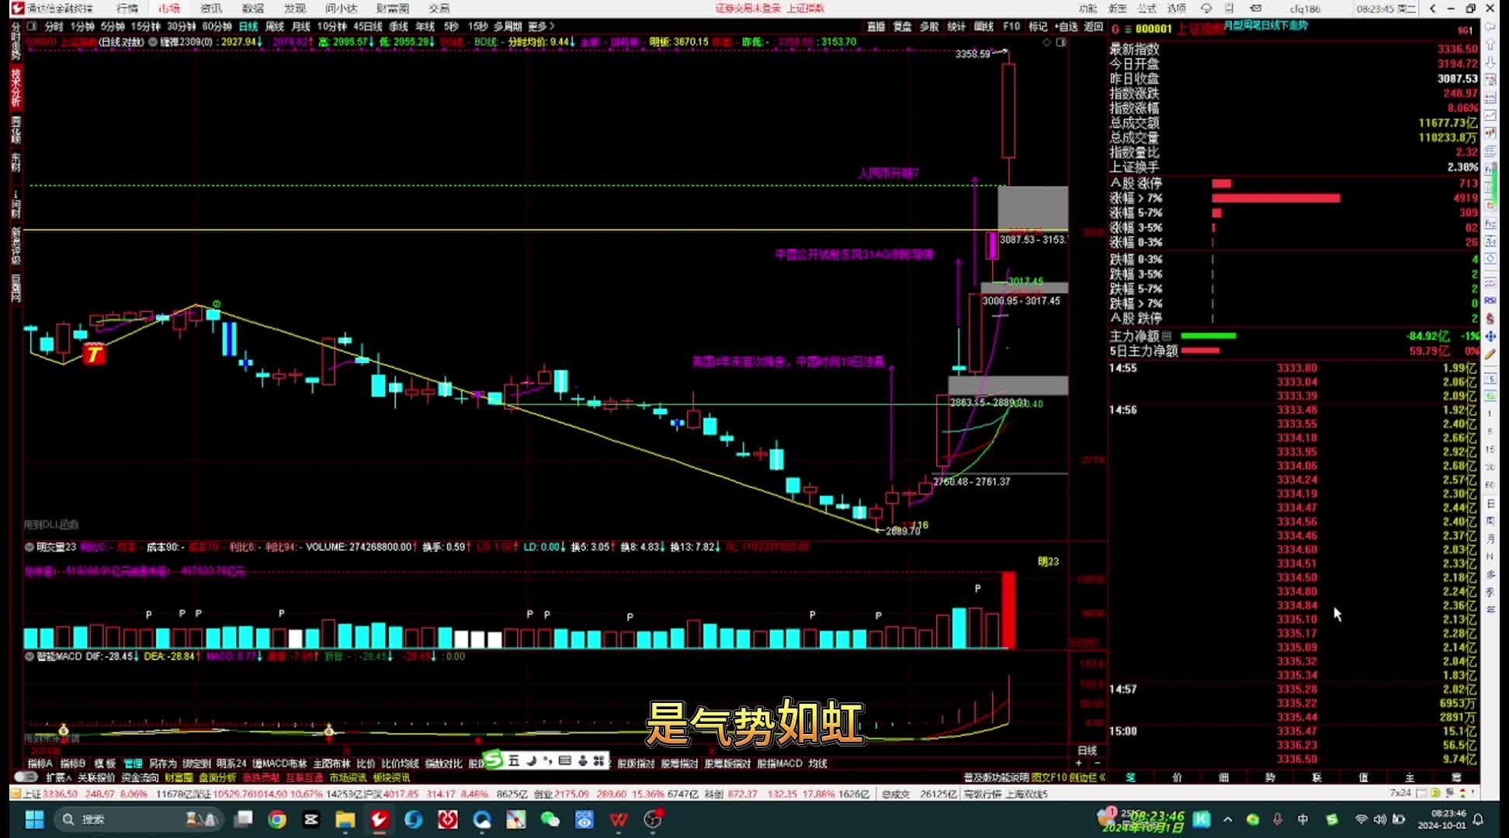The height and width of the screenshot is (838, 1509).
Task: Open the stock list icon beside 000001
Action: 1128,29
